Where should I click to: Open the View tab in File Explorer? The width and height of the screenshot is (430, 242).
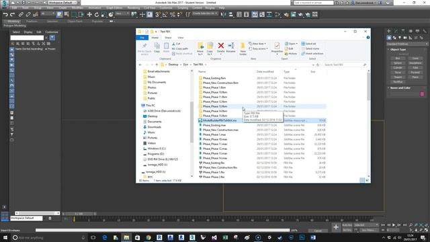pos(181,38)
